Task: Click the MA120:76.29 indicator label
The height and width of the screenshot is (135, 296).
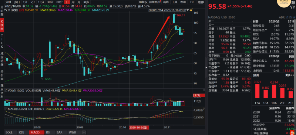Action: tap(100, 10)
